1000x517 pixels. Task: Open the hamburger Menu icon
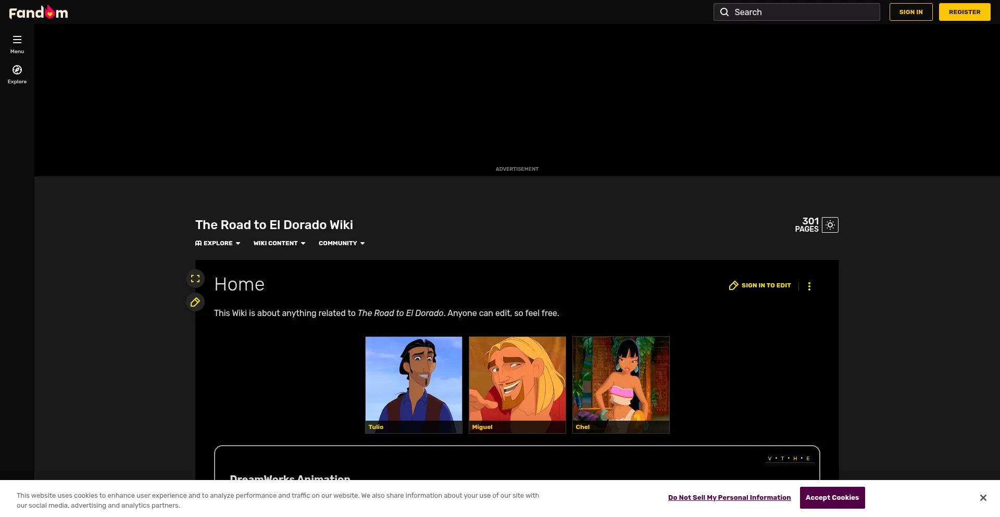(x=17, y=40)
